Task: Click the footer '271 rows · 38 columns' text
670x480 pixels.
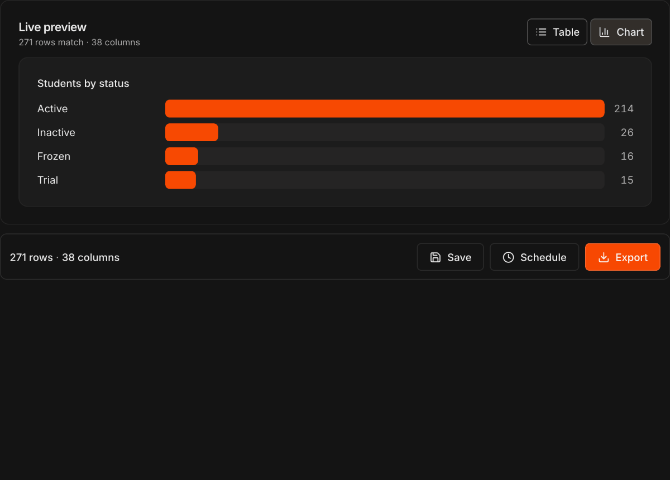Action: (x=65, y=257)
